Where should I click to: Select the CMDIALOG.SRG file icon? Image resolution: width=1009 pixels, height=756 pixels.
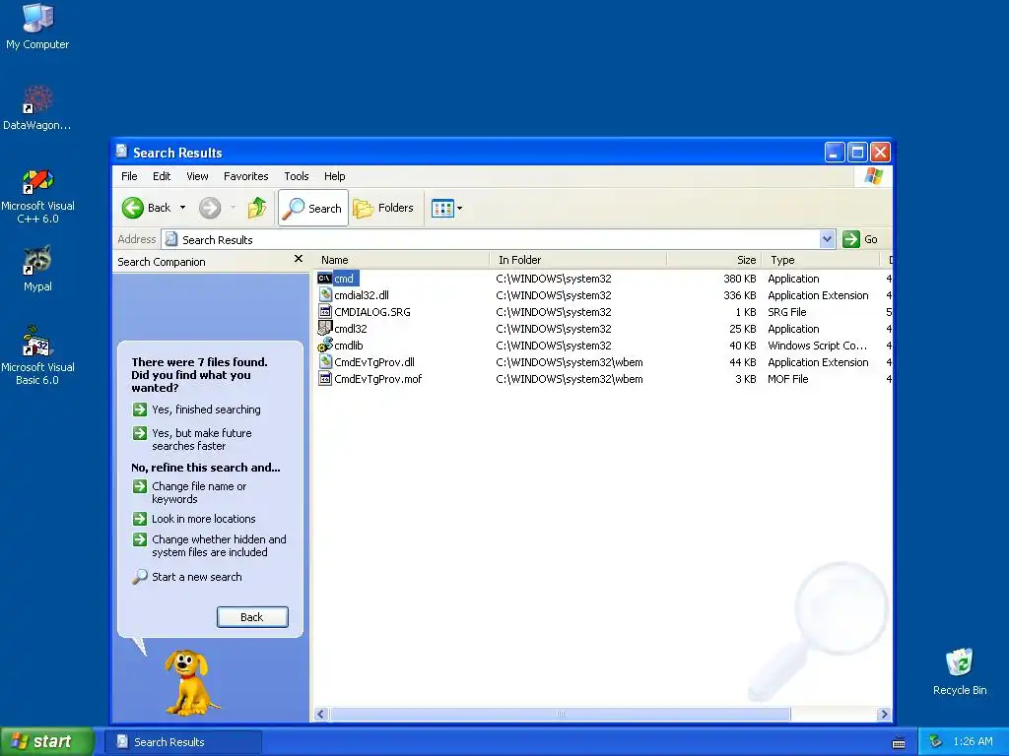pos(325,312)
